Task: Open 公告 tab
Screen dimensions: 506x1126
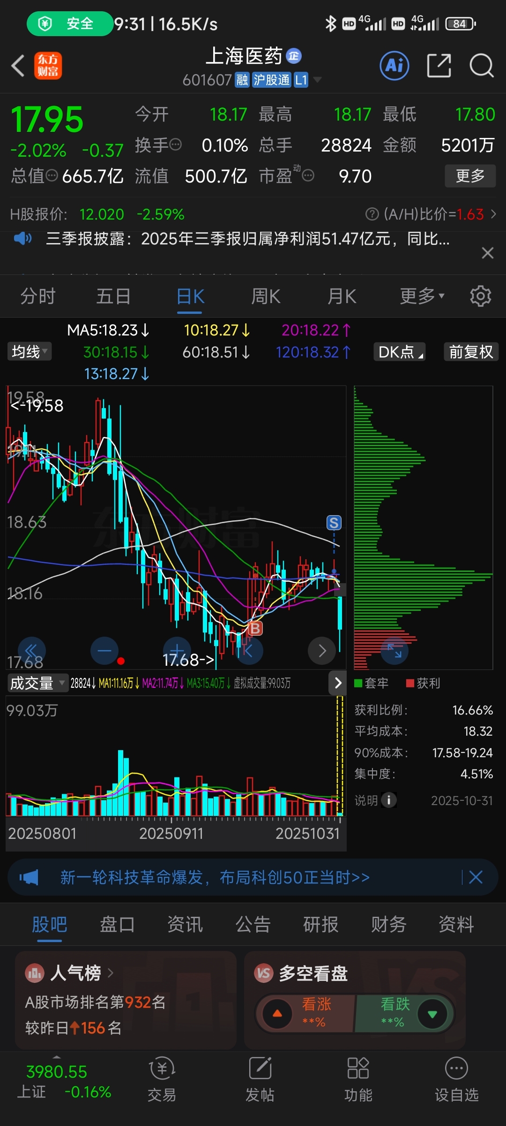Action: [x=253, y=925]
